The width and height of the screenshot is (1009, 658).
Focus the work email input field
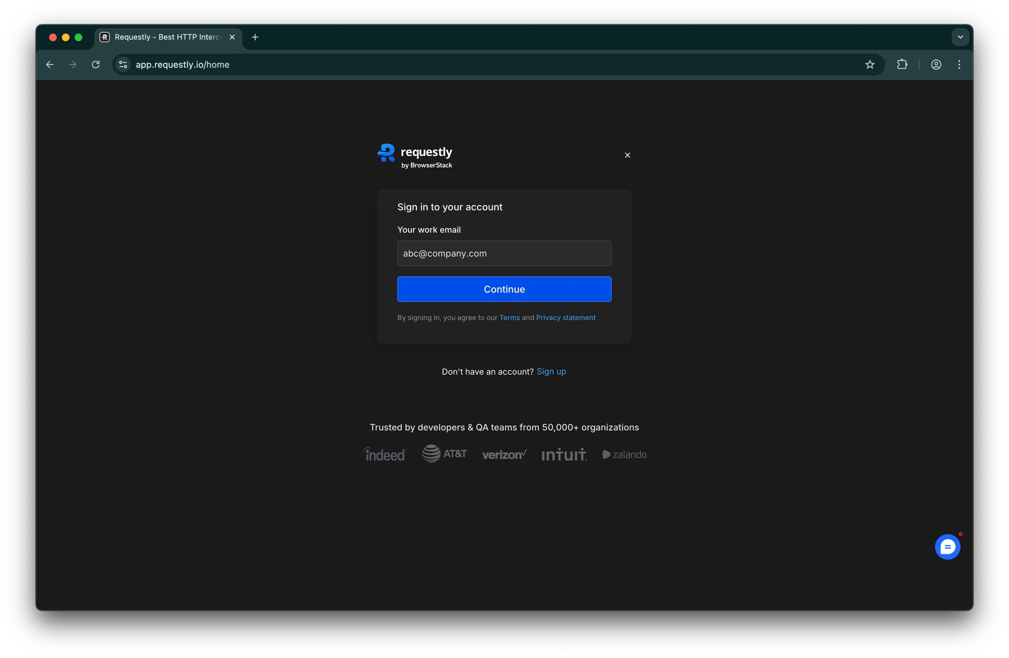tap(504, 253)
